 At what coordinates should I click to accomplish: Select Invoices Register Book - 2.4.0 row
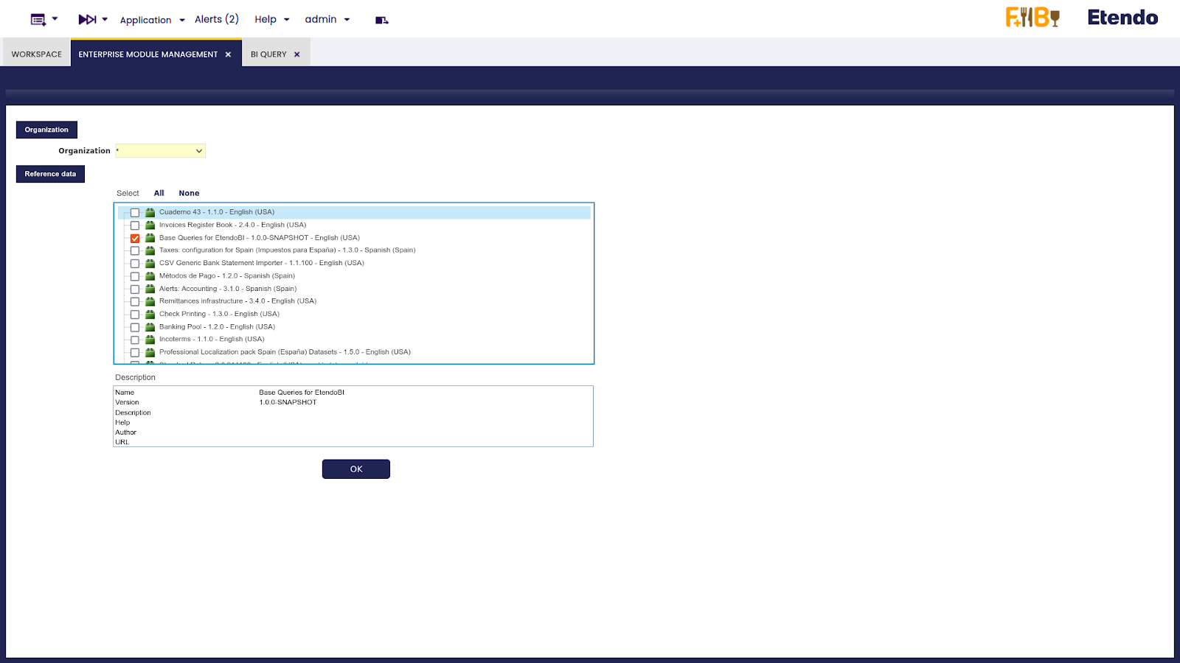[x=232, y=225]
